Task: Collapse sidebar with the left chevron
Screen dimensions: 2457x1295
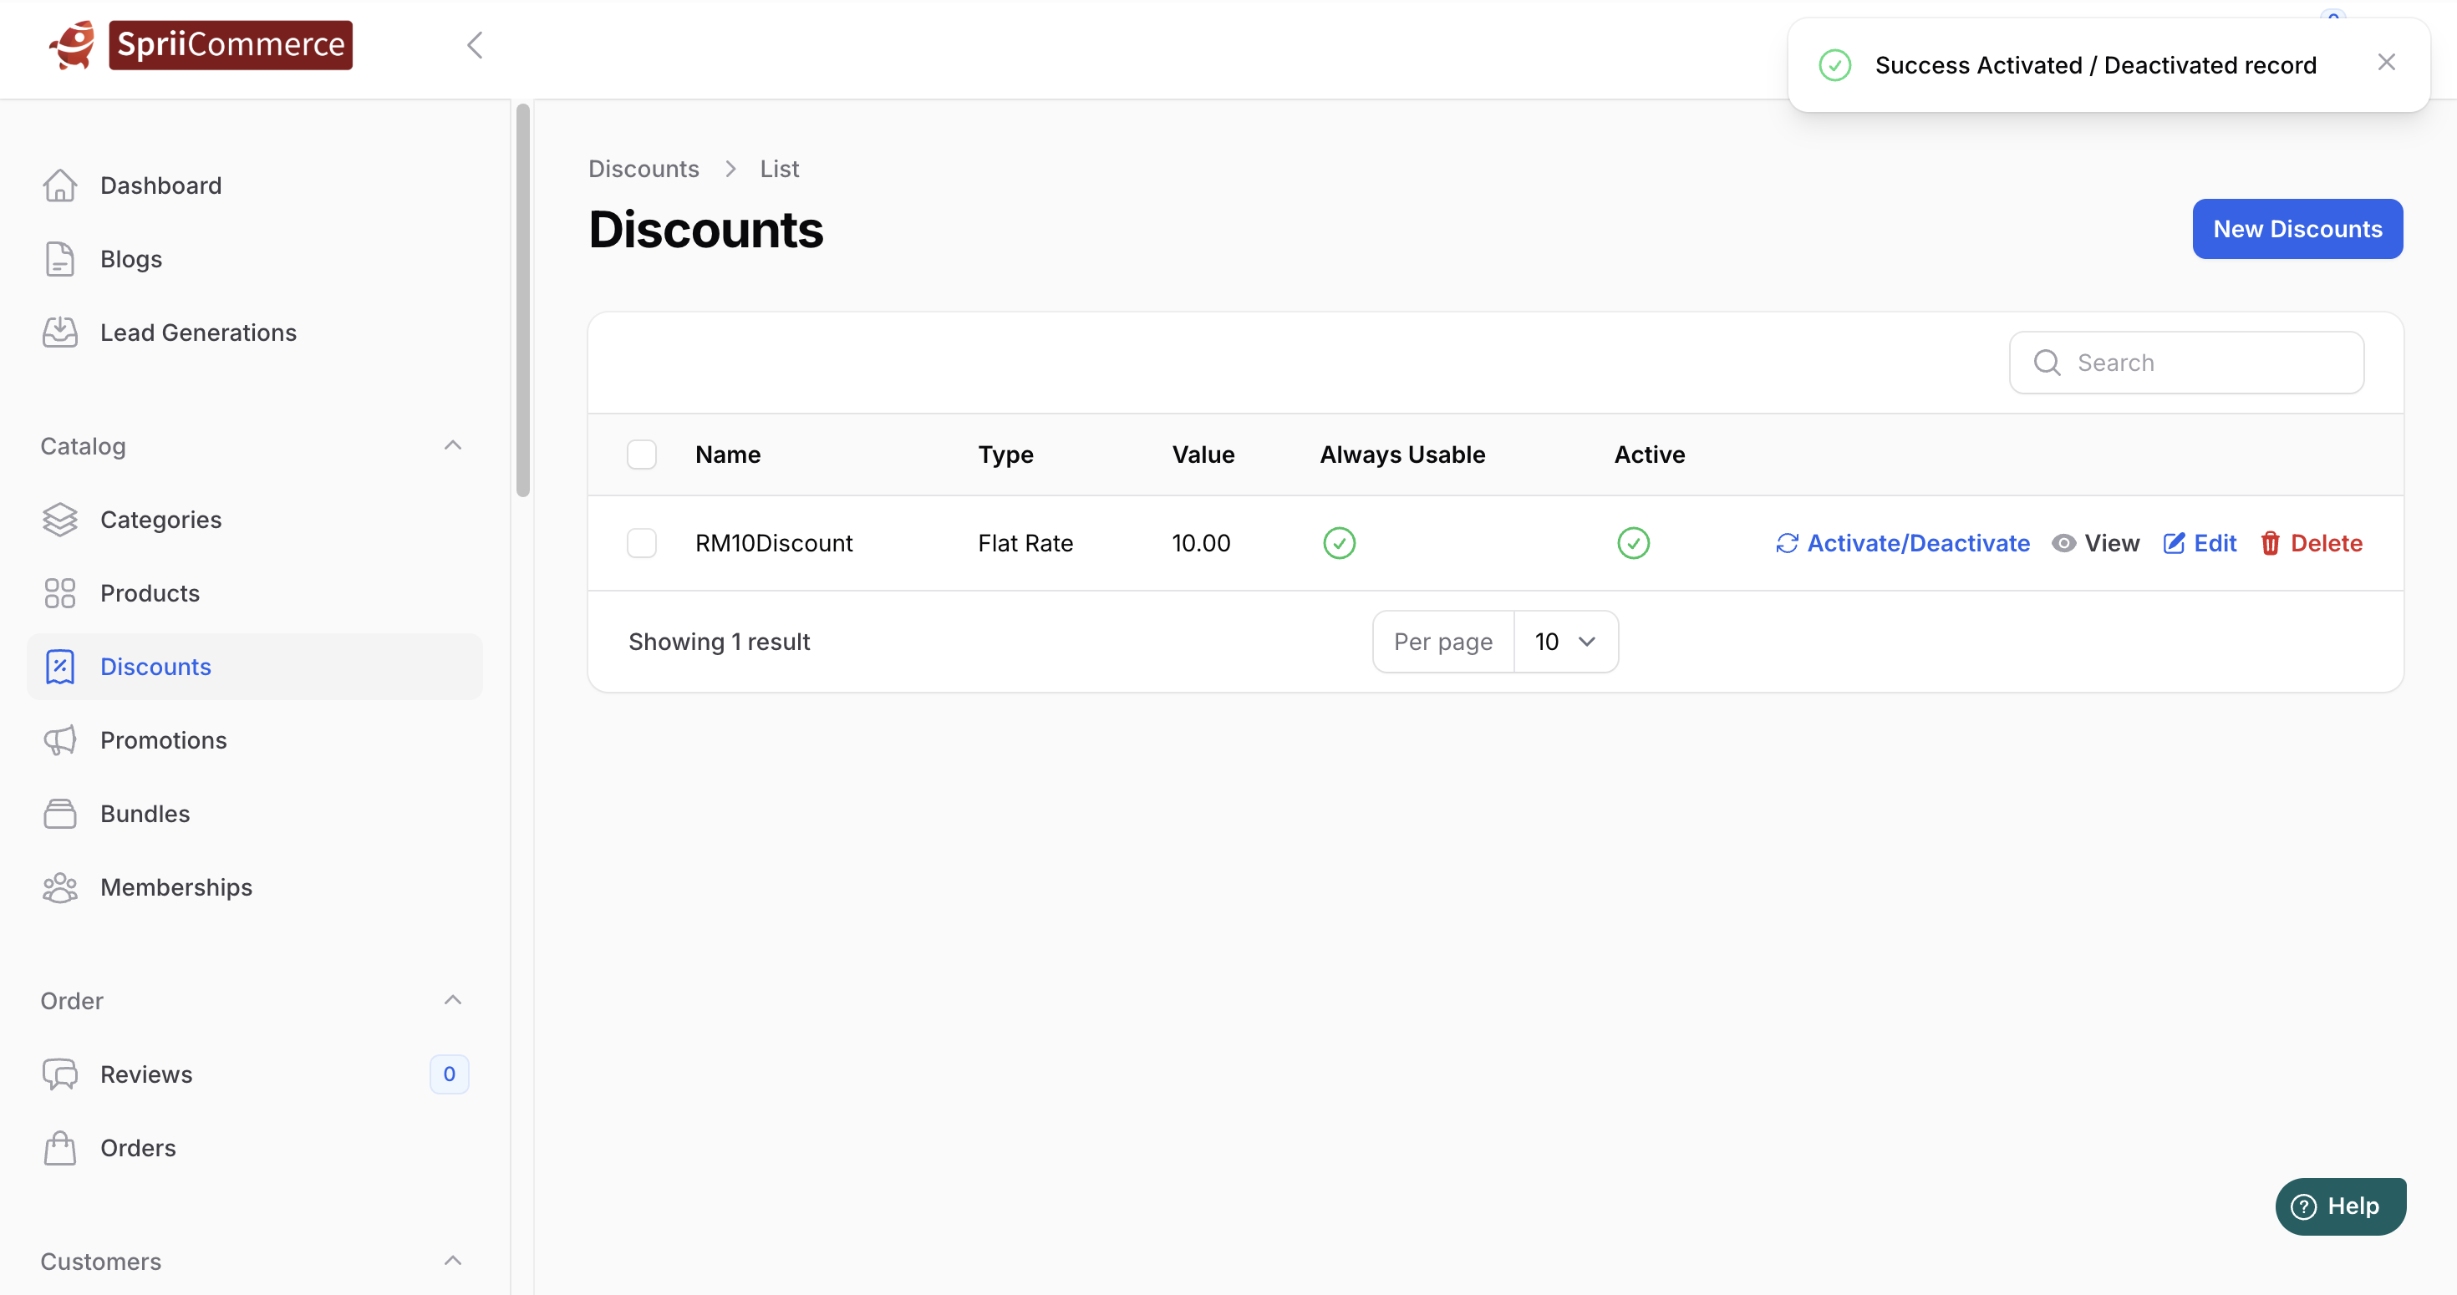Action: [474, 45]
